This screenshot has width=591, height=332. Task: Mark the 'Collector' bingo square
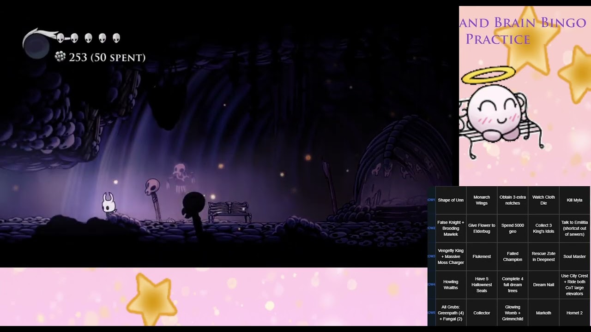[x=482, y=313]
